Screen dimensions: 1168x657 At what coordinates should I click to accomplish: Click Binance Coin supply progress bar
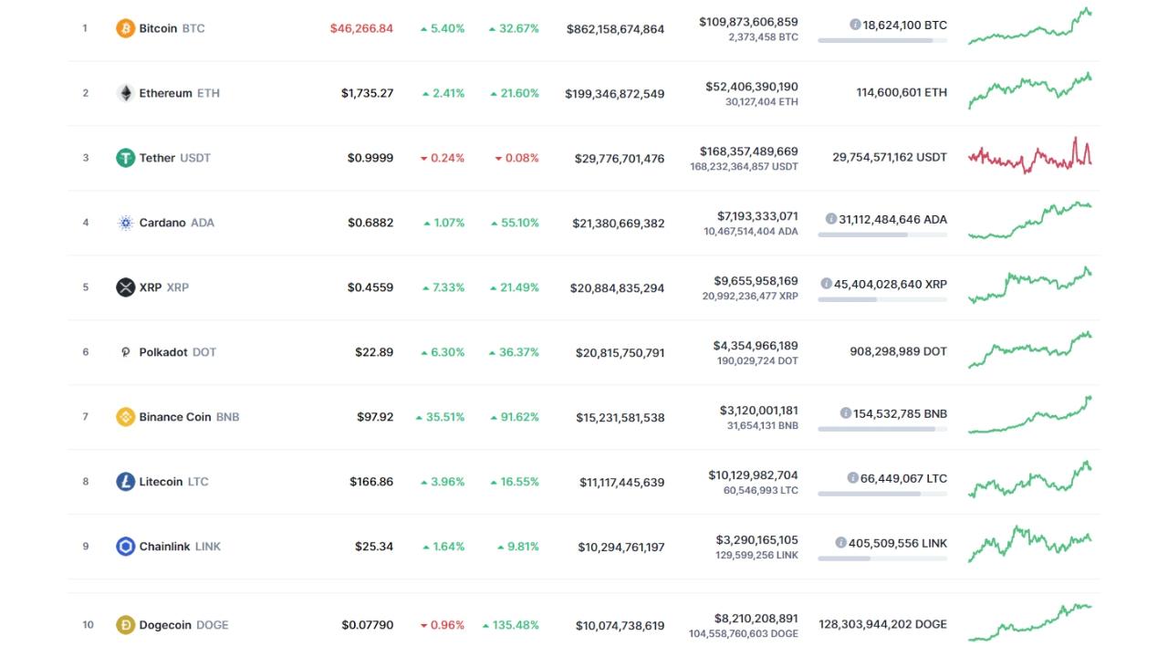pos(882,430)
